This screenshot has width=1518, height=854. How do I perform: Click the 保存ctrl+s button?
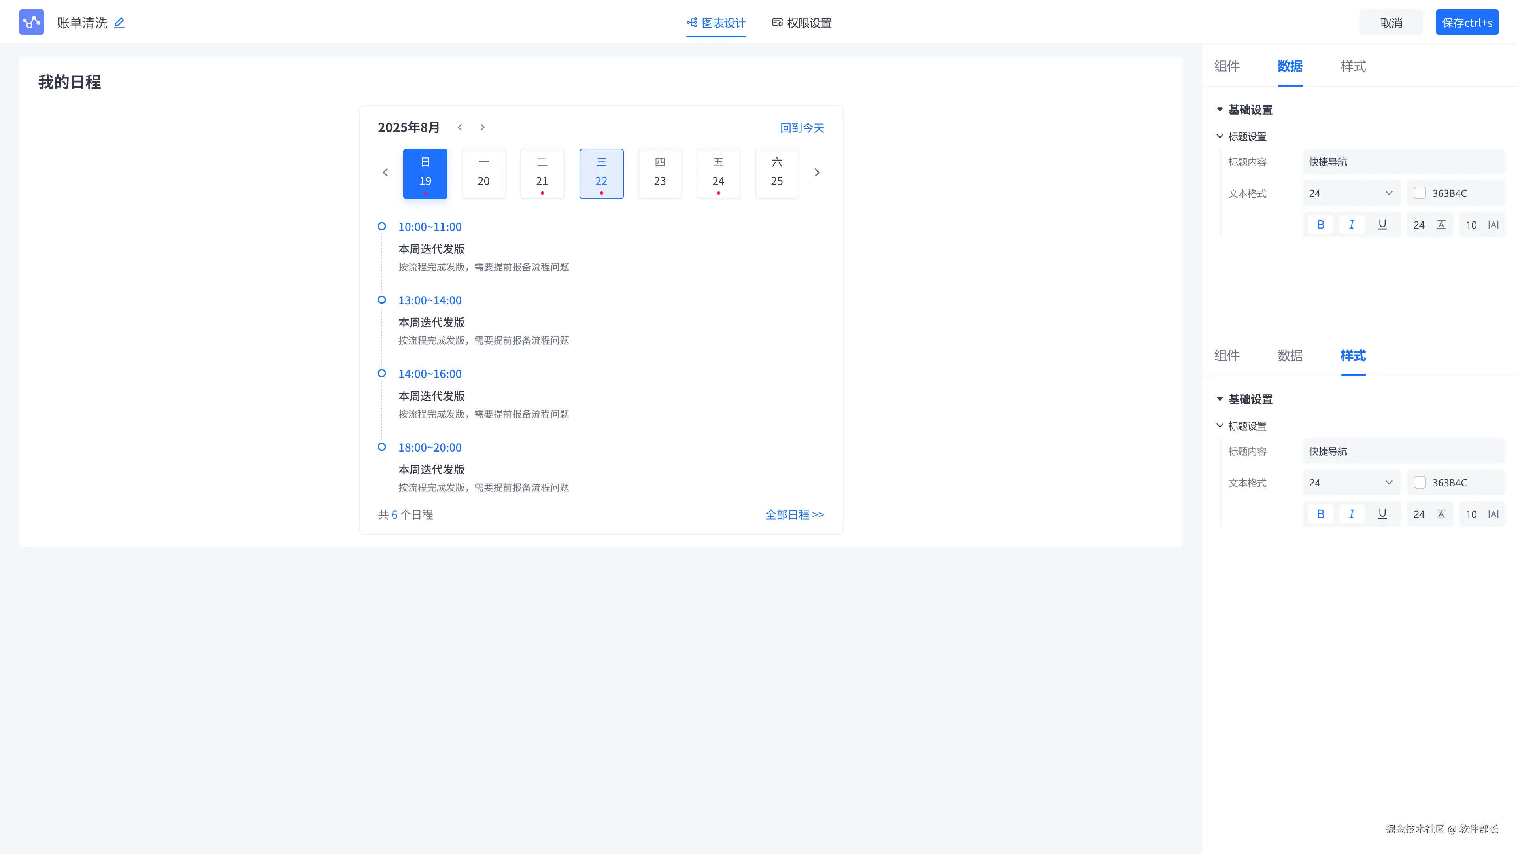click(1467, 23)
